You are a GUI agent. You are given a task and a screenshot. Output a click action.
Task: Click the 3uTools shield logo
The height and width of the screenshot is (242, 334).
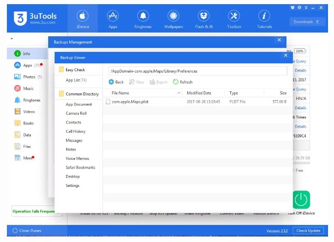point(20,18)
